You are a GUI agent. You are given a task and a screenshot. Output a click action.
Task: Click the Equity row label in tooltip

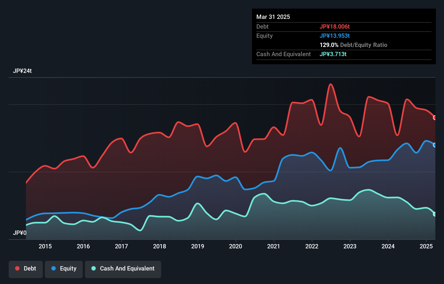coord(264,36)
